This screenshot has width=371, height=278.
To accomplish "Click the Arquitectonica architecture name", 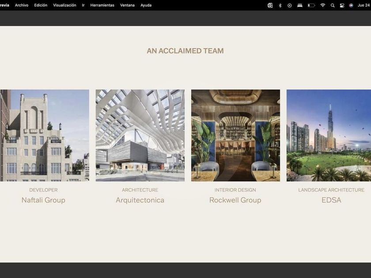I will tap(140, 200).
